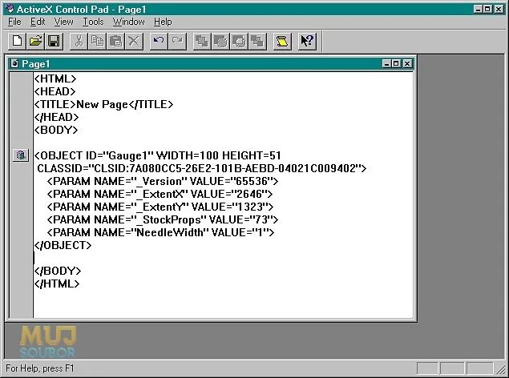This screenshot has width=509, height=378.
Task: Click the Save floppy disk icon
Action: (54, 41)
